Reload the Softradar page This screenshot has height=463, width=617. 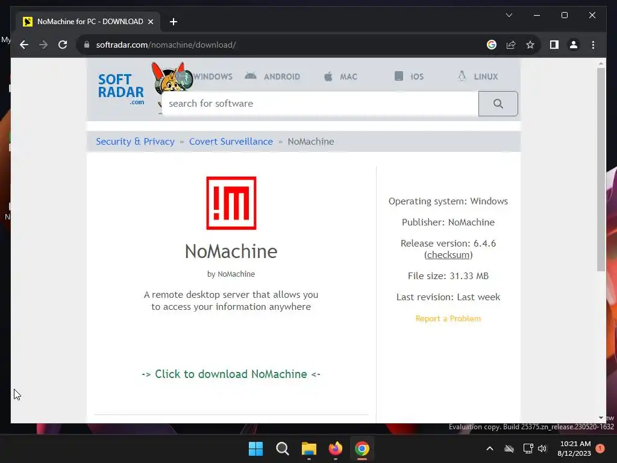point(63,45)
